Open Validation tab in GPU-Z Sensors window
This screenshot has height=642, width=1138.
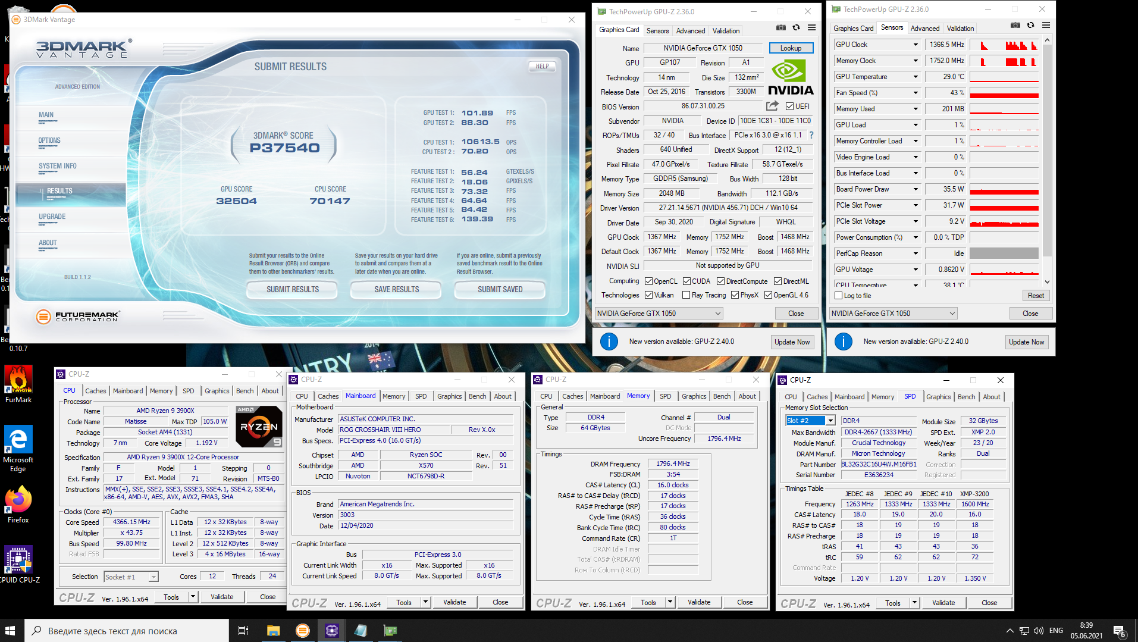[960, 29]
